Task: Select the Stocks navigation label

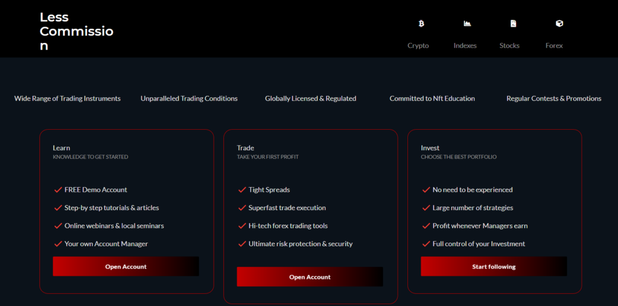Action: [509, 46]
